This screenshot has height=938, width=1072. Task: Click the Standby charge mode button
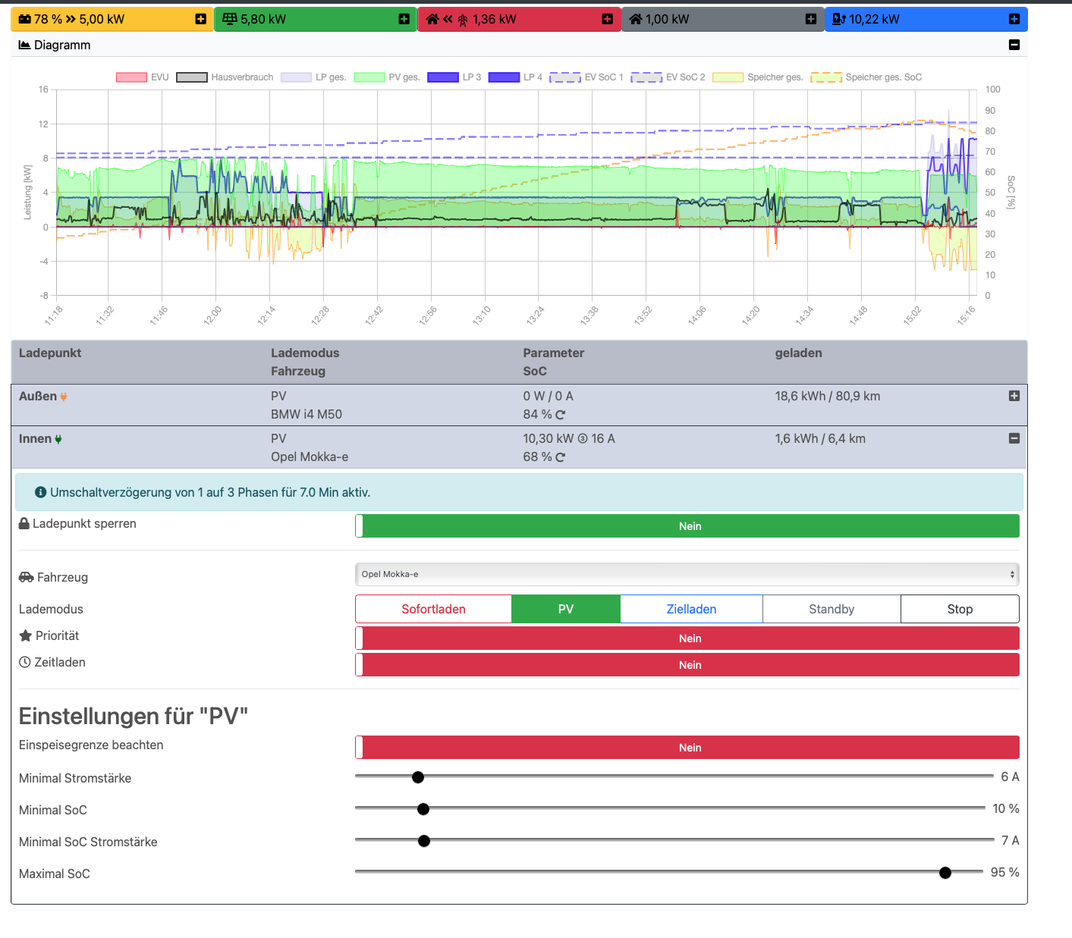coord(832,609)
